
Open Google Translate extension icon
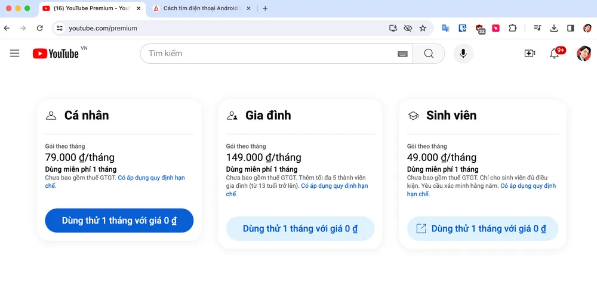coord(445,28)
